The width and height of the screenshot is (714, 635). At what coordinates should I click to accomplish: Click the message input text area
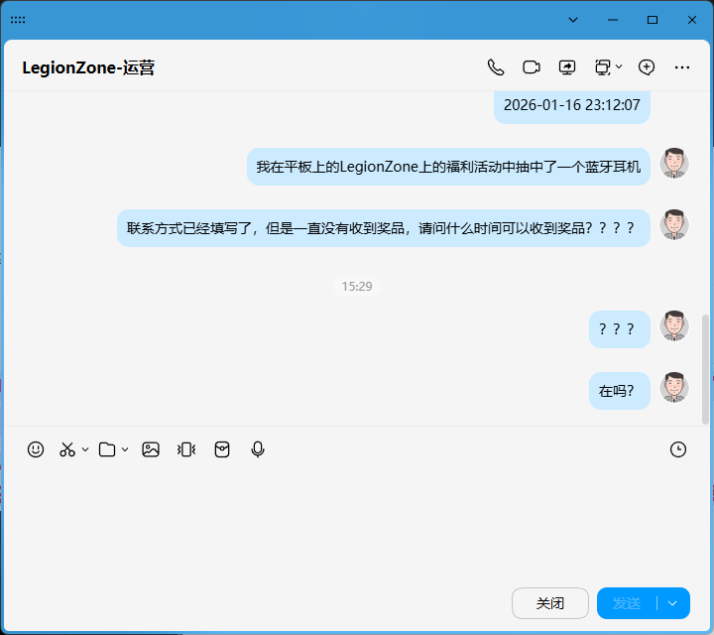tap(355, 524)
